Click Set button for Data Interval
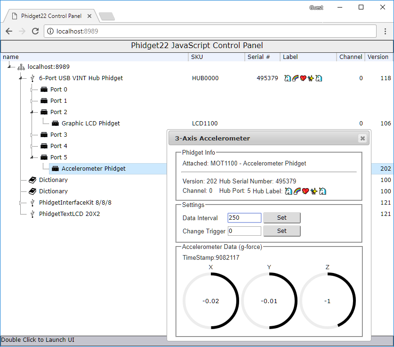The height and width of the screenshot is (347, 394). point(281,218)
